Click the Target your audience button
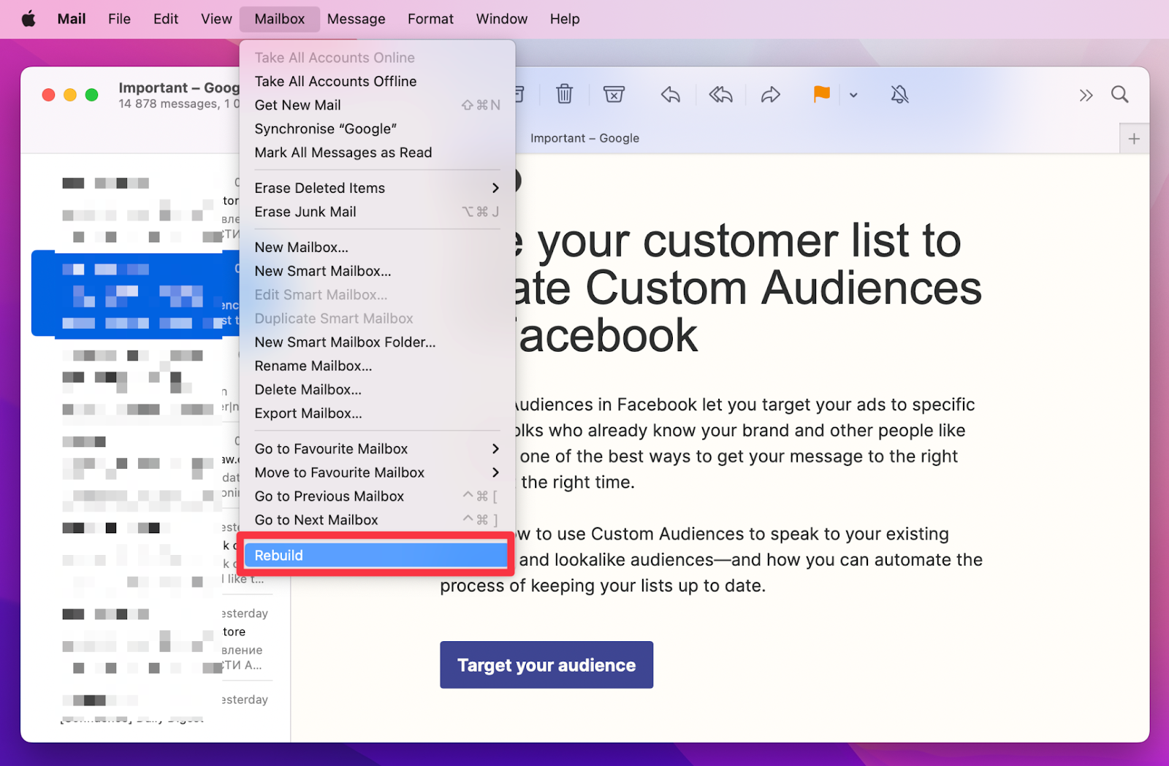The image size is (1169, 766). [x=547, y=664]
